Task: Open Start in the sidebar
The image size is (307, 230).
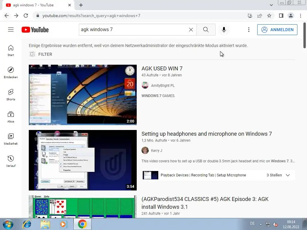Action: coord(11,51)
